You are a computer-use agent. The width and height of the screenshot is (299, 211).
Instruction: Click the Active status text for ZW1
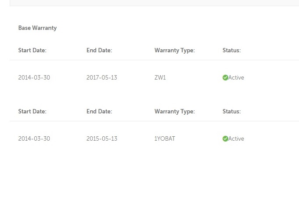coord(236,78)
